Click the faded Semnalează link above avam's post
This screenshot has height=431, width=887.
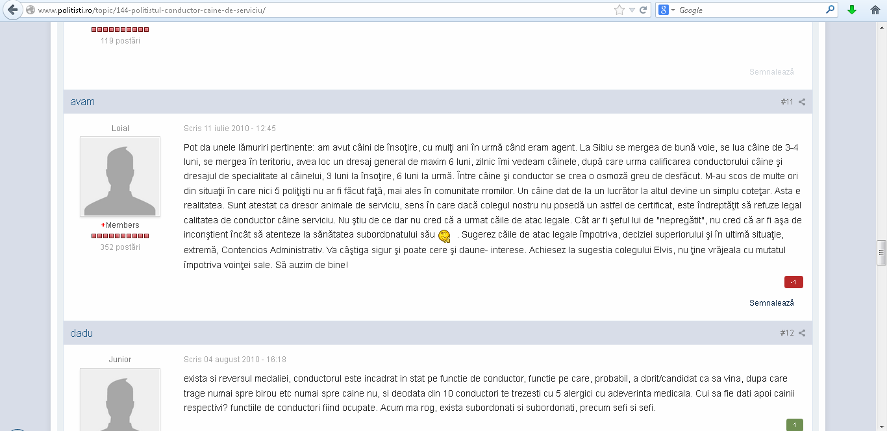point(771,72)
